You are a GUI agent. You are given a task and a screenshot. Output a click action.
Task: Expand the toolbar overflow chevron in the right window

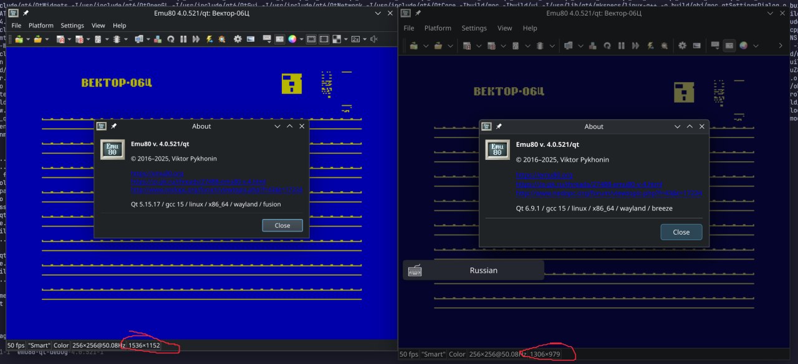780,45
